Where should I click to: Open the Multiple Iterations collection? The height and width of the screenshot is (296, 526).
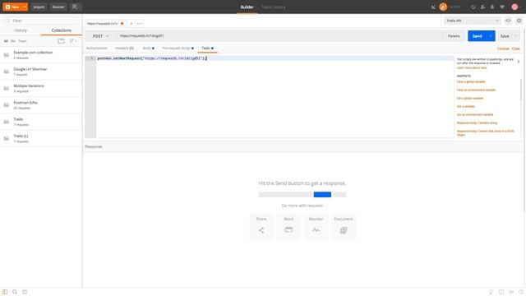click(41, 88)
